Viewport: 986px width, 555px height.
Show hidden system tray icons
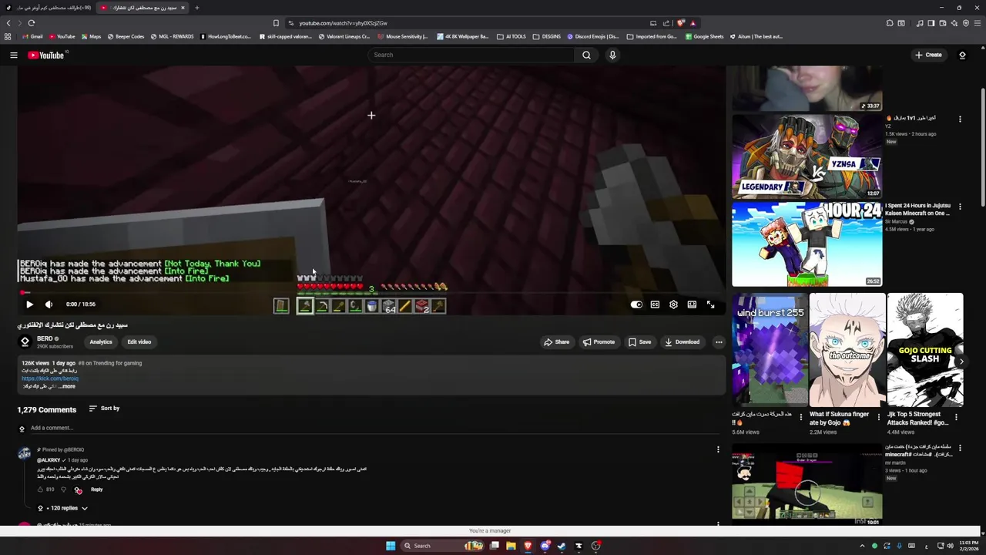(x=864, y=546)
